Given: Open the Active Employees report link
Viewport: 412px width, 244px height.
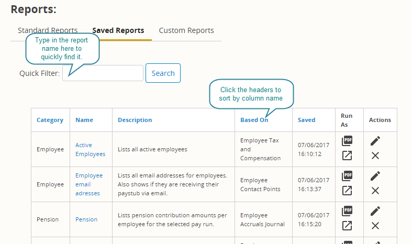Looking at the screenshot, I should [90, 149].
